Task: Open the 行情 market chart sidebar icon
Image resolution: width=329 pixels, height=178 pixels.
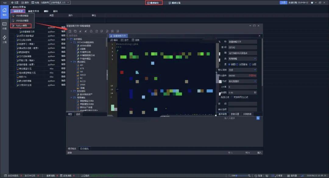Action: 4,24
